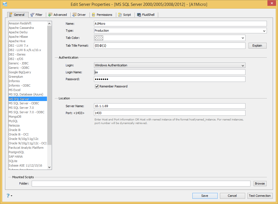Screen dimensions: 278x204
Task: Click the FluidShell tab icon
Action: [x=139, y=15]
